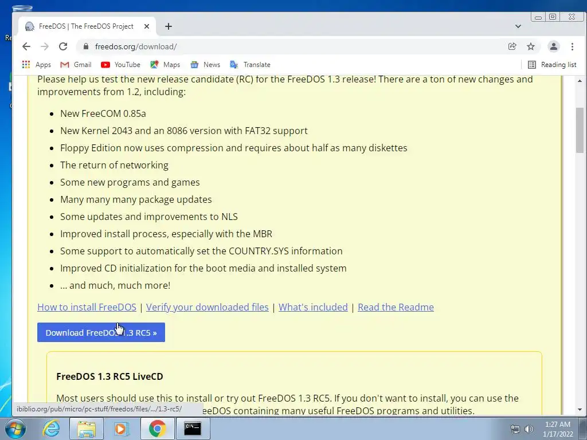Click the text 'New FreeCOM 0.85a'

coord(103,113)
